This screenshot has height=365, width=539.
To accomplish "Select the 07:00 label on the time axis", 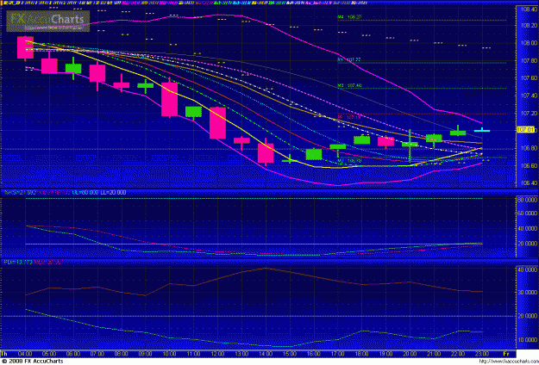I will tap(97, 354).
